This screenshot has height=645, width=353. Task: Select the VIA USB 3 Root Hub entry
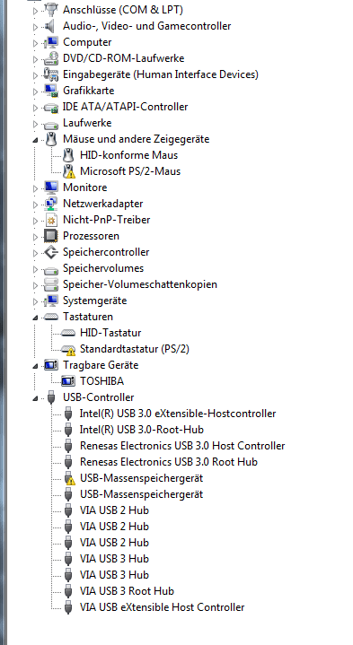click(127, 590)
